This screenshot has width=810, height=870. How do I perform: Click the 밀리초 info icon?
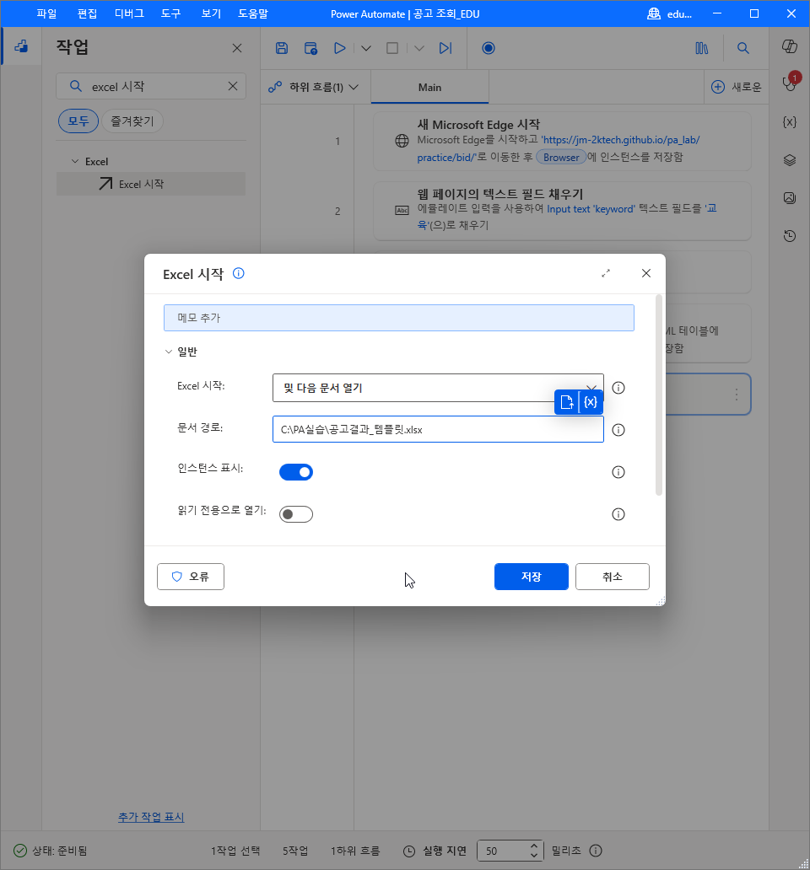596,851
